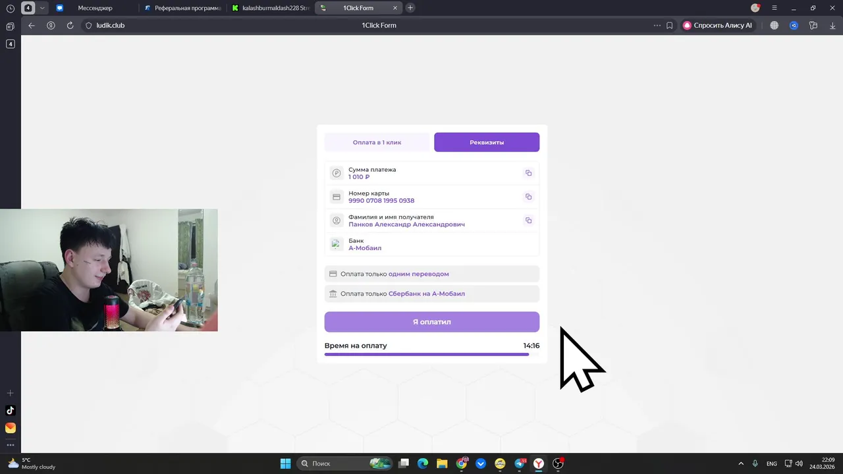This screenshot has height=474, width=843.
Task: Open the browser main hamburger menu
Action: pyautogui.click(x=775, y=8)
